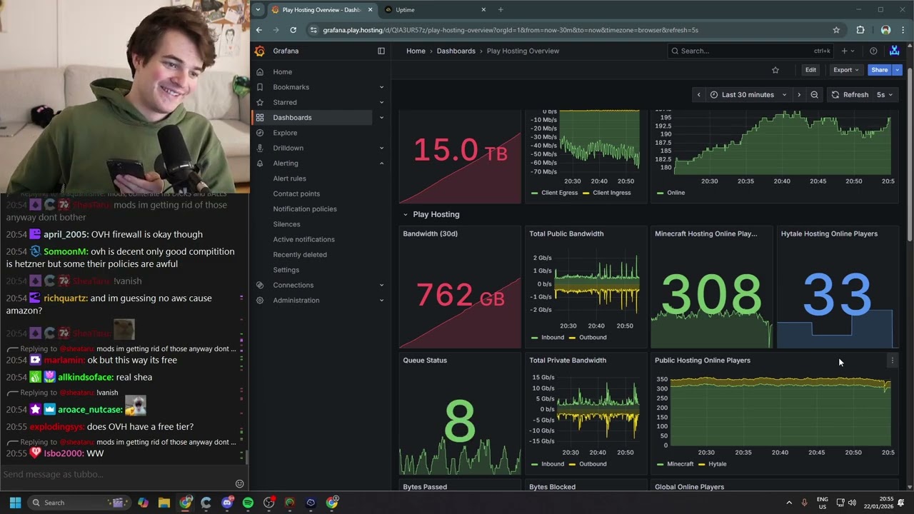The height and width of the screenshot is (514, 914).
Task: Open the Last 30 minutes time picker
Action: tap(748, 95)
